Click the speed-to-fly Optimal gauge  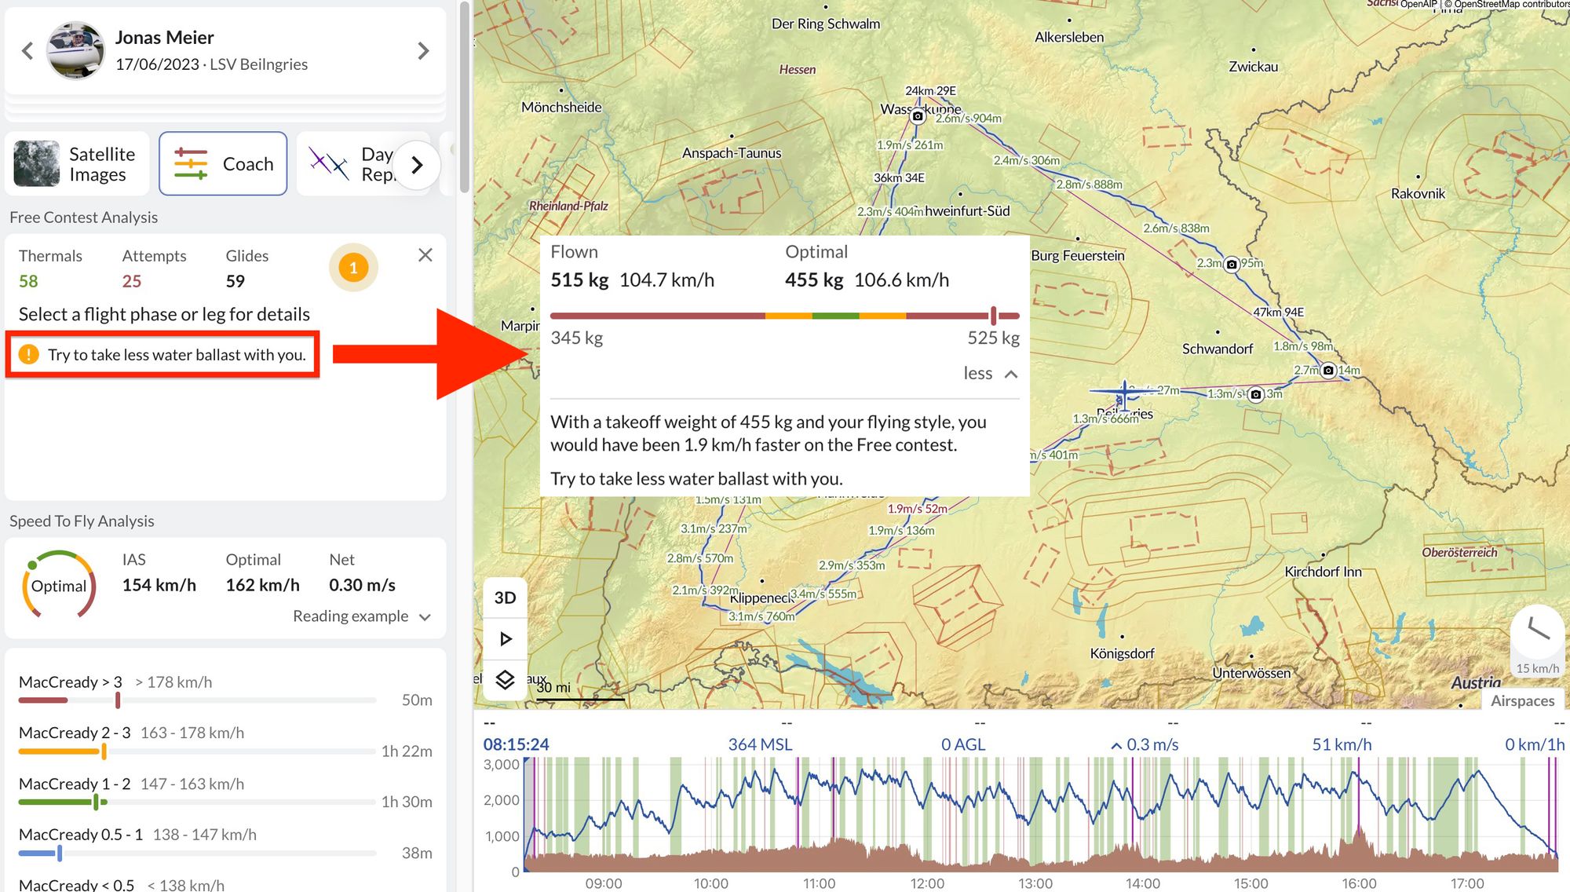59,586
